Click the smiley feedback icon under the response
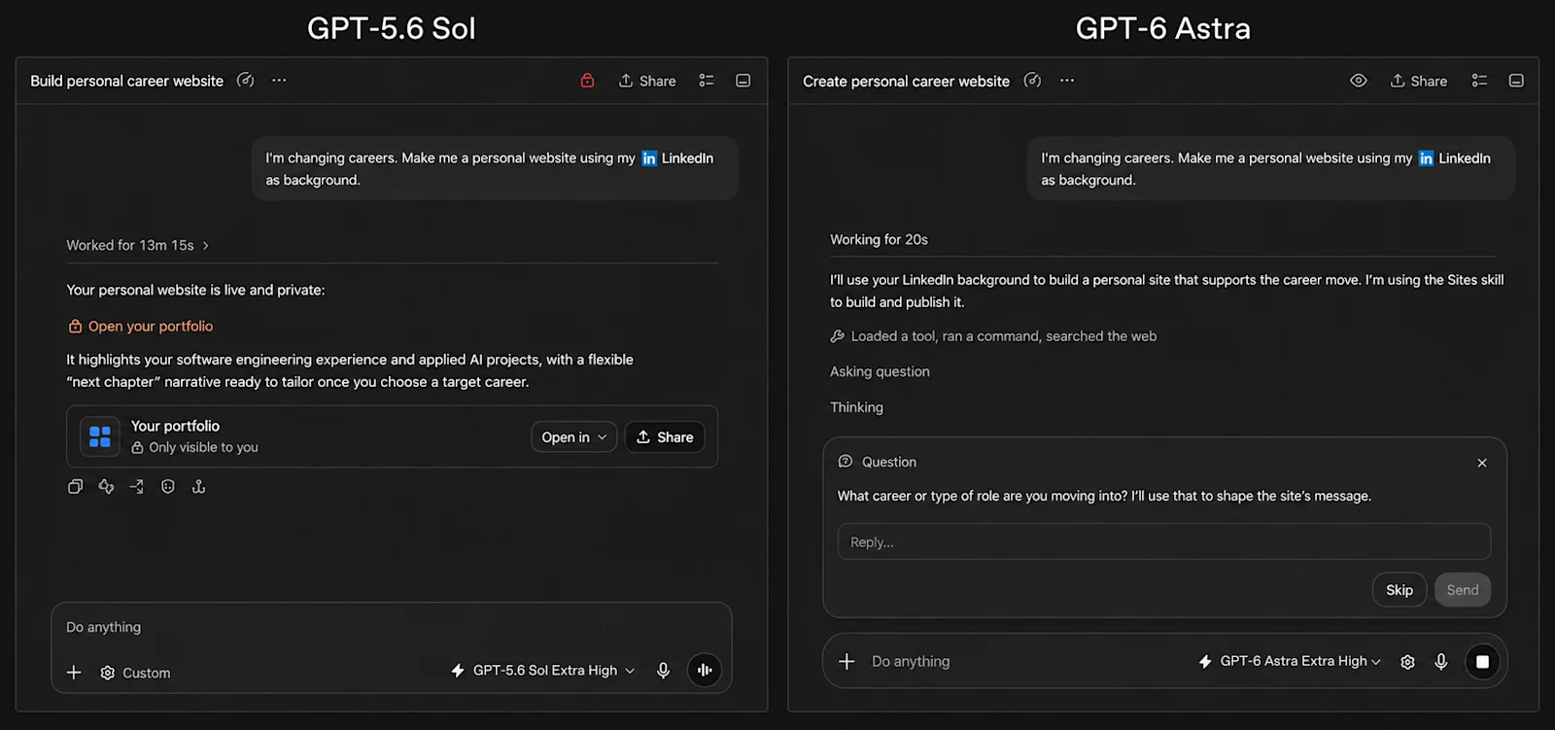 [x=168, y=487]
